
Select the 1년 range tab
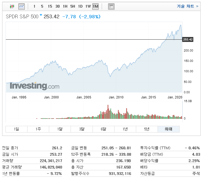tap(125, 129)
